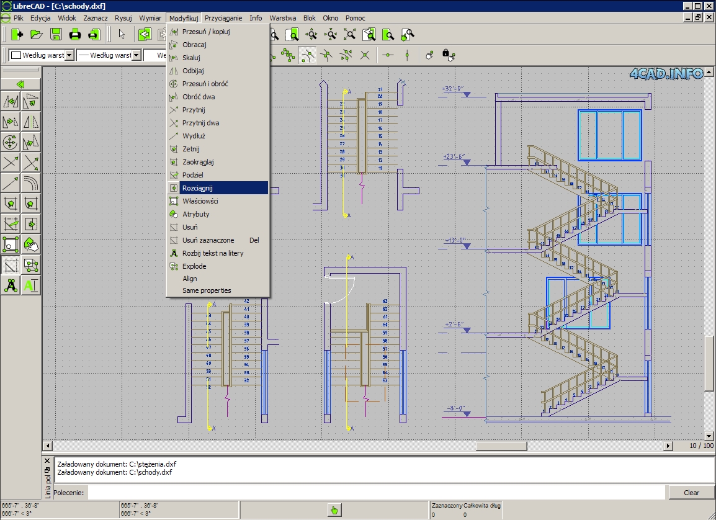716x520 pixels.
Task: Click the New document icon
Action: click(17, 34)
